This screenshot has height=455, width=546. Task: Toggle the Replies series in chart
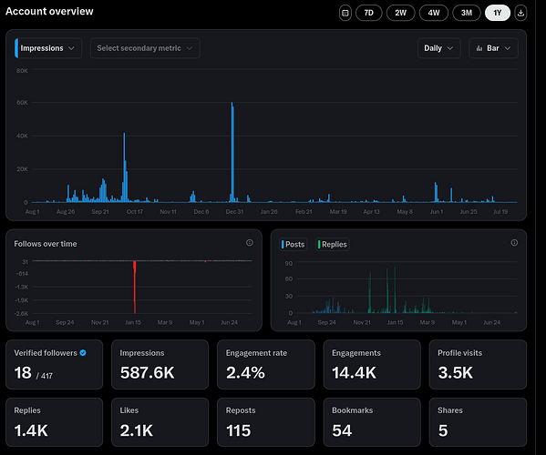coord(333,245)
